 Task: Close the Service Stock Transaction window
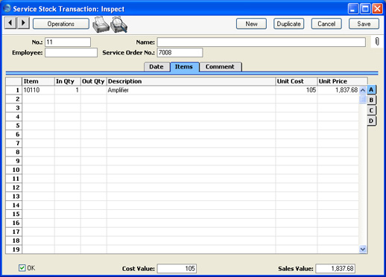377,9
